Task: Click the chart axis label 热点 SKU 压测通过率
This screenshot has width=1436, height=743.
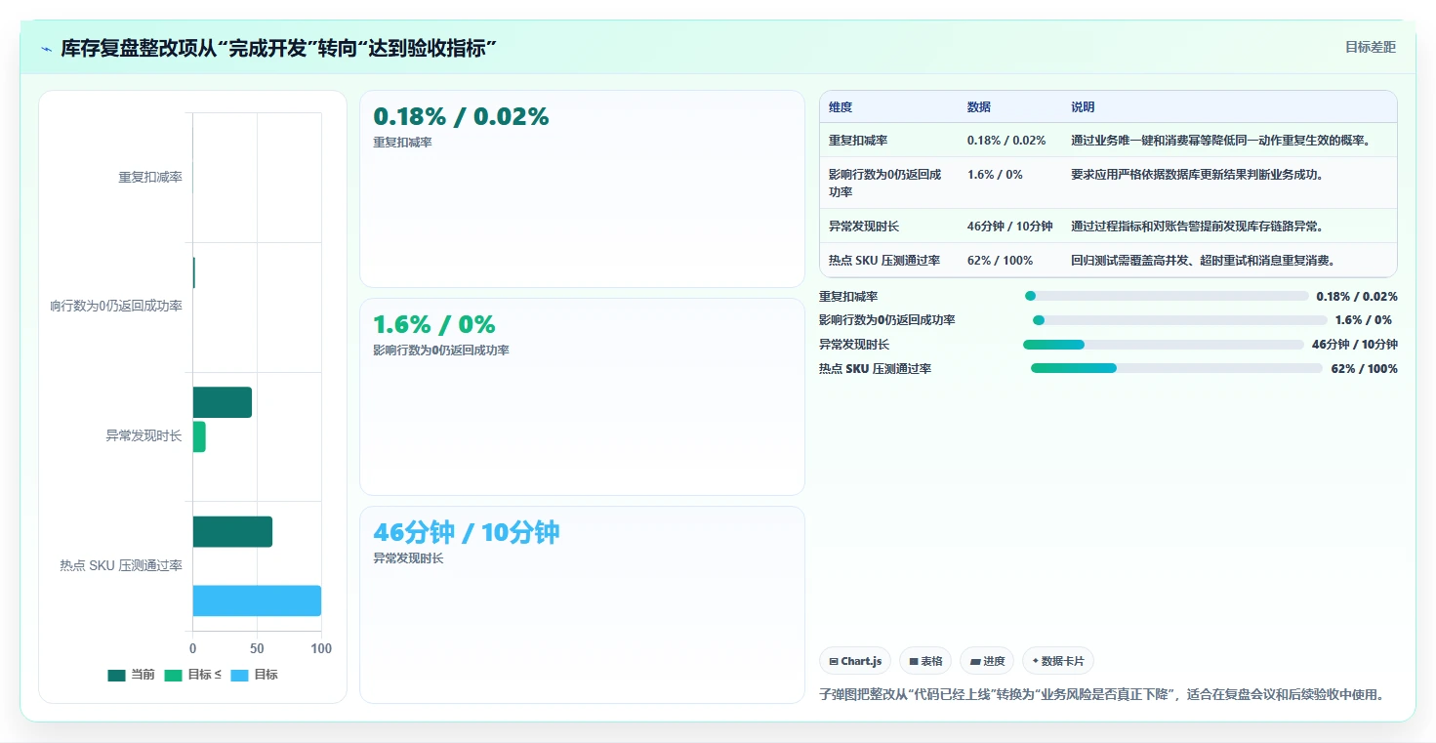Action: (x=121, y=566)
